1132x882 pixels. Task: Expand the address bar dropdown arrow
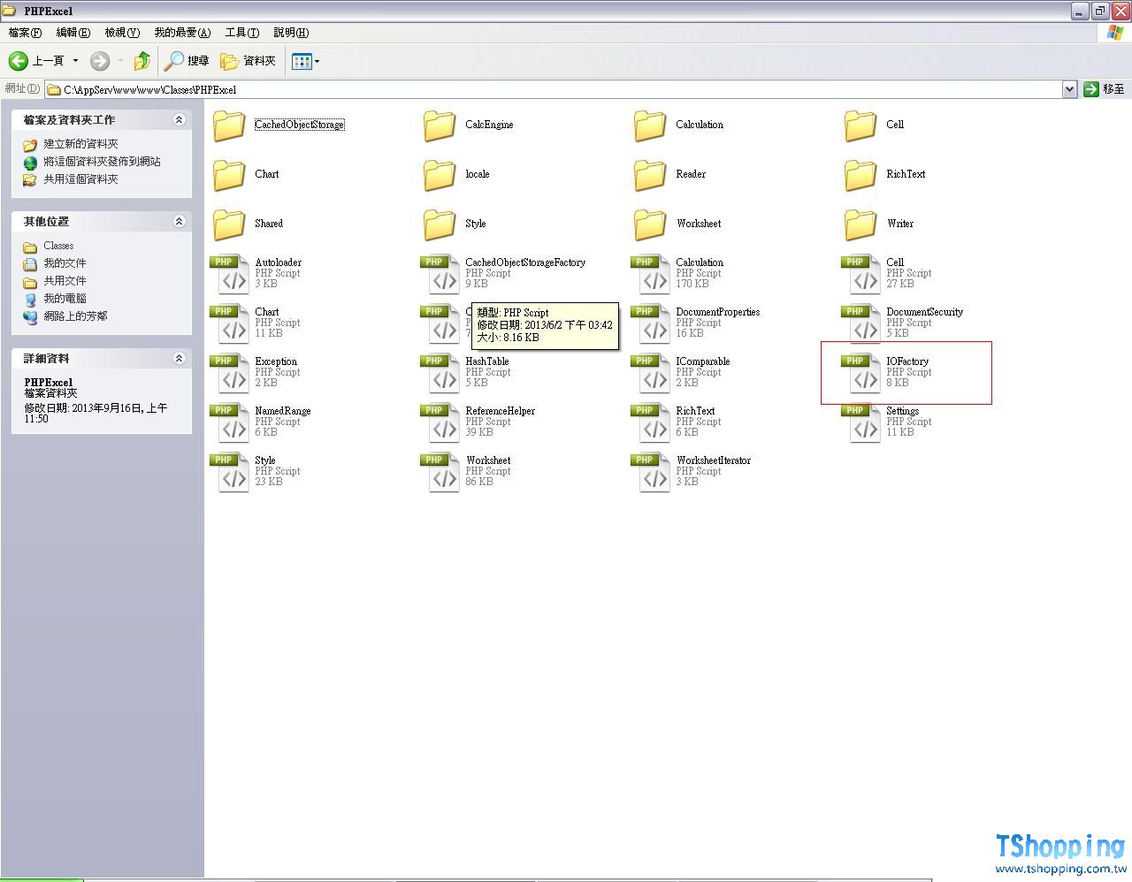click(x=1068, y=89)
